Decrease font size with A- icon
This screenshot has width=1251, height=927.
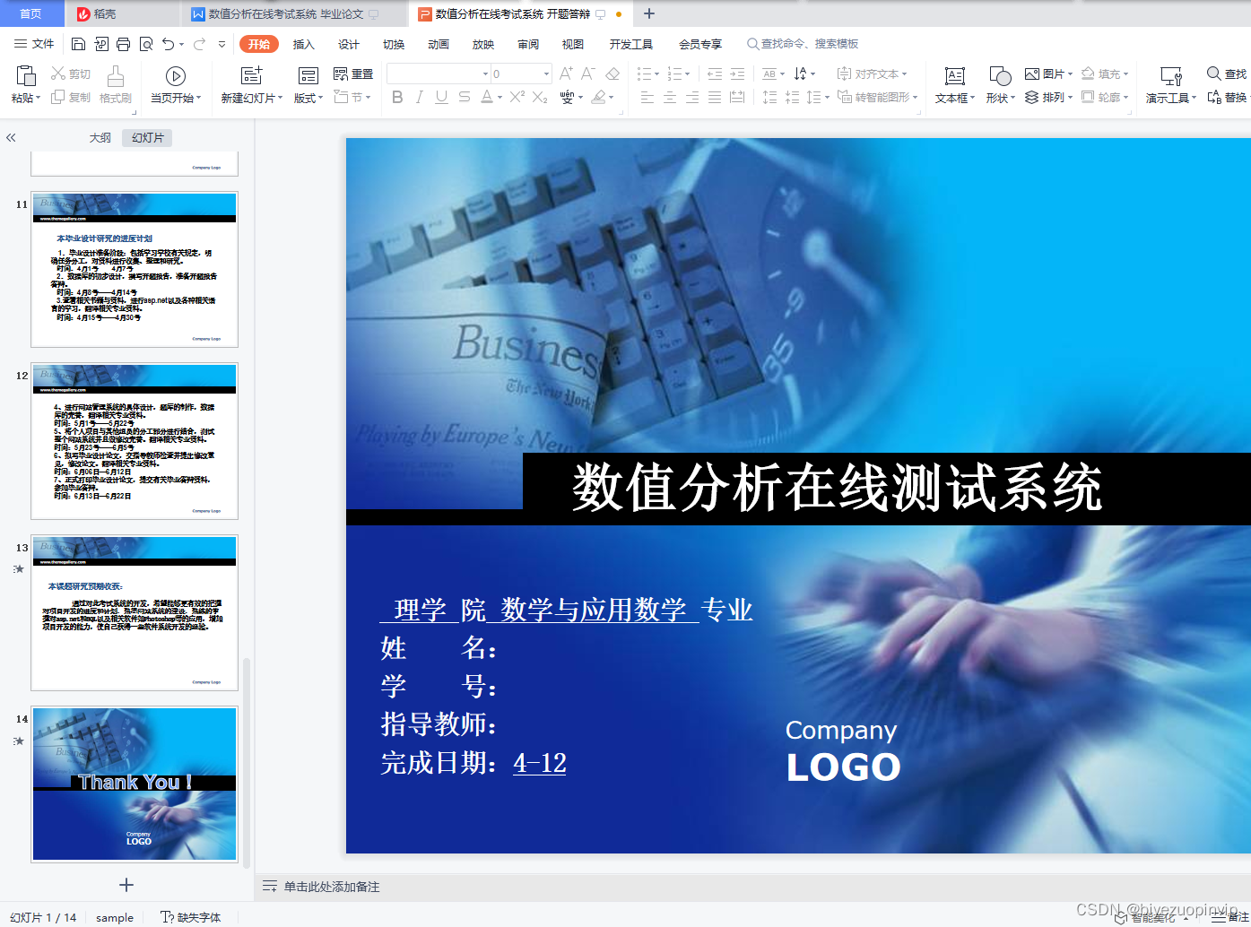588,74
